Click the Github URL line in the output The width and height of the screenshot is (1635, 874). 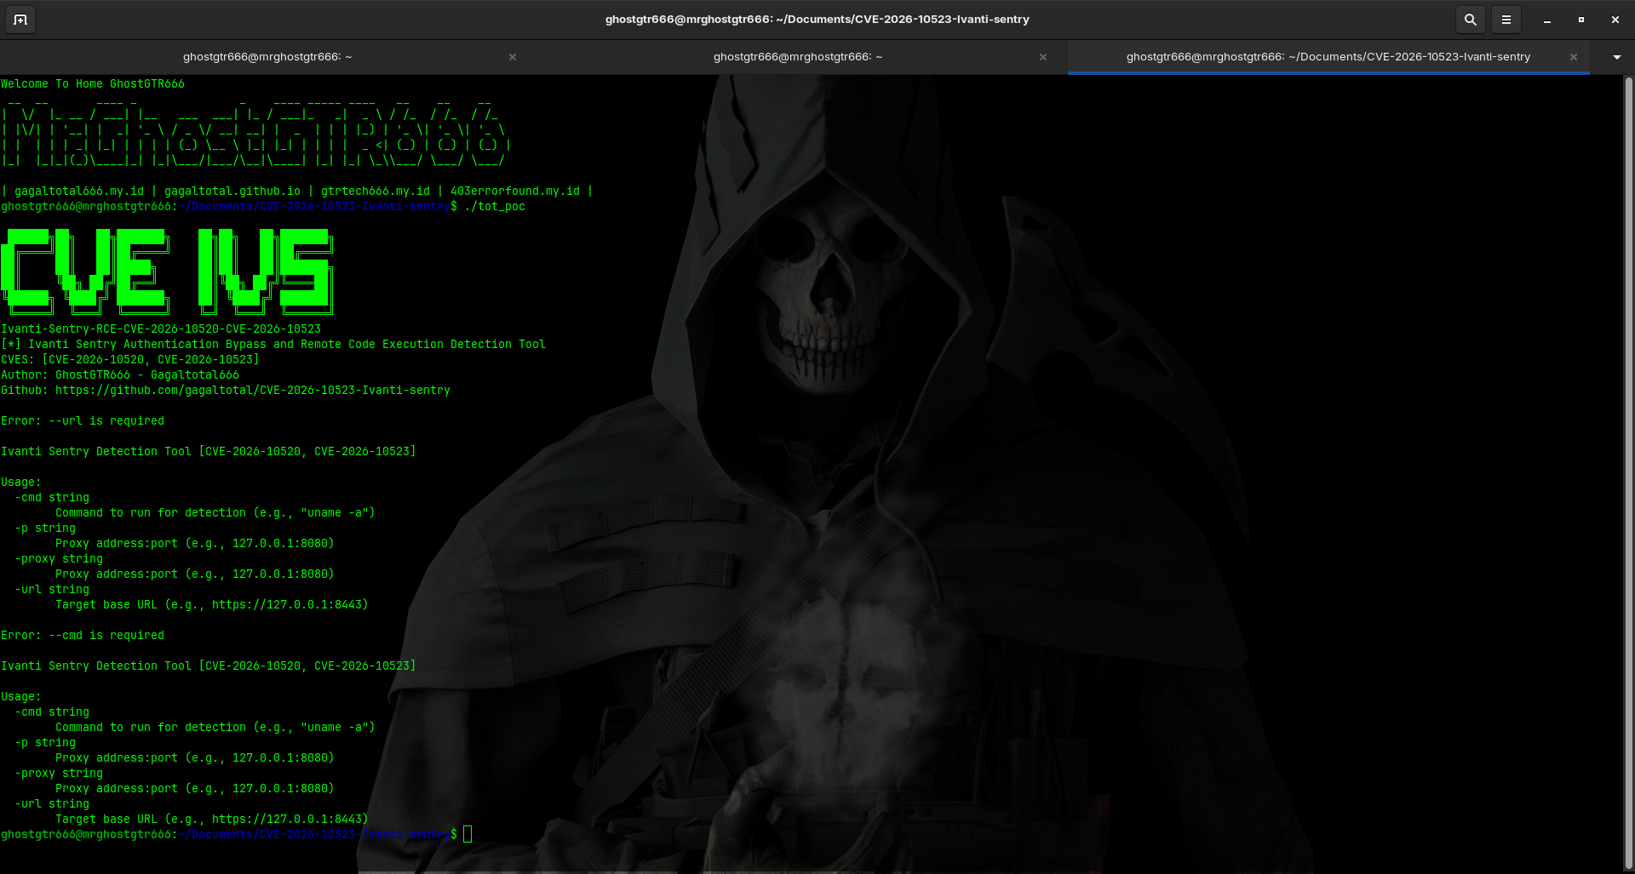(x=226, y=391)
